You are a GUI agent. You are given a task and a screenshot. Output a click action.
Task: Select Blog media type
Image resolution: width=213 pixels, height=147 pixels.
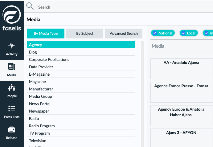coord(81,52)
